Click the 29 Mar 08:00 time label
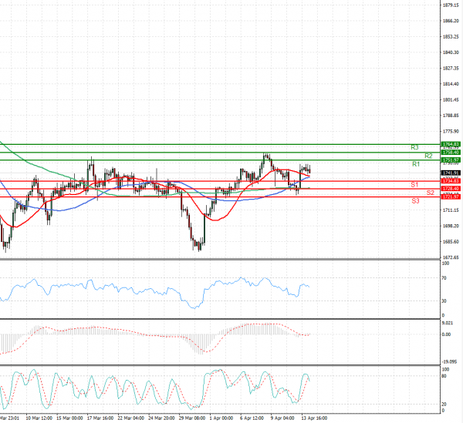The height and width of the screenshot is (423, 463). (x=192, y=418)
